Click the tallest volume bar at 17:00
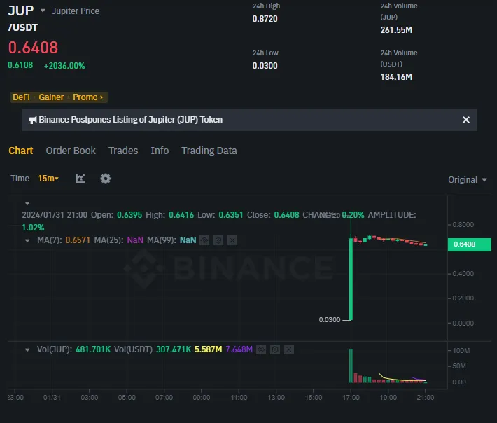Screen dimensions: 497x423 351,366
